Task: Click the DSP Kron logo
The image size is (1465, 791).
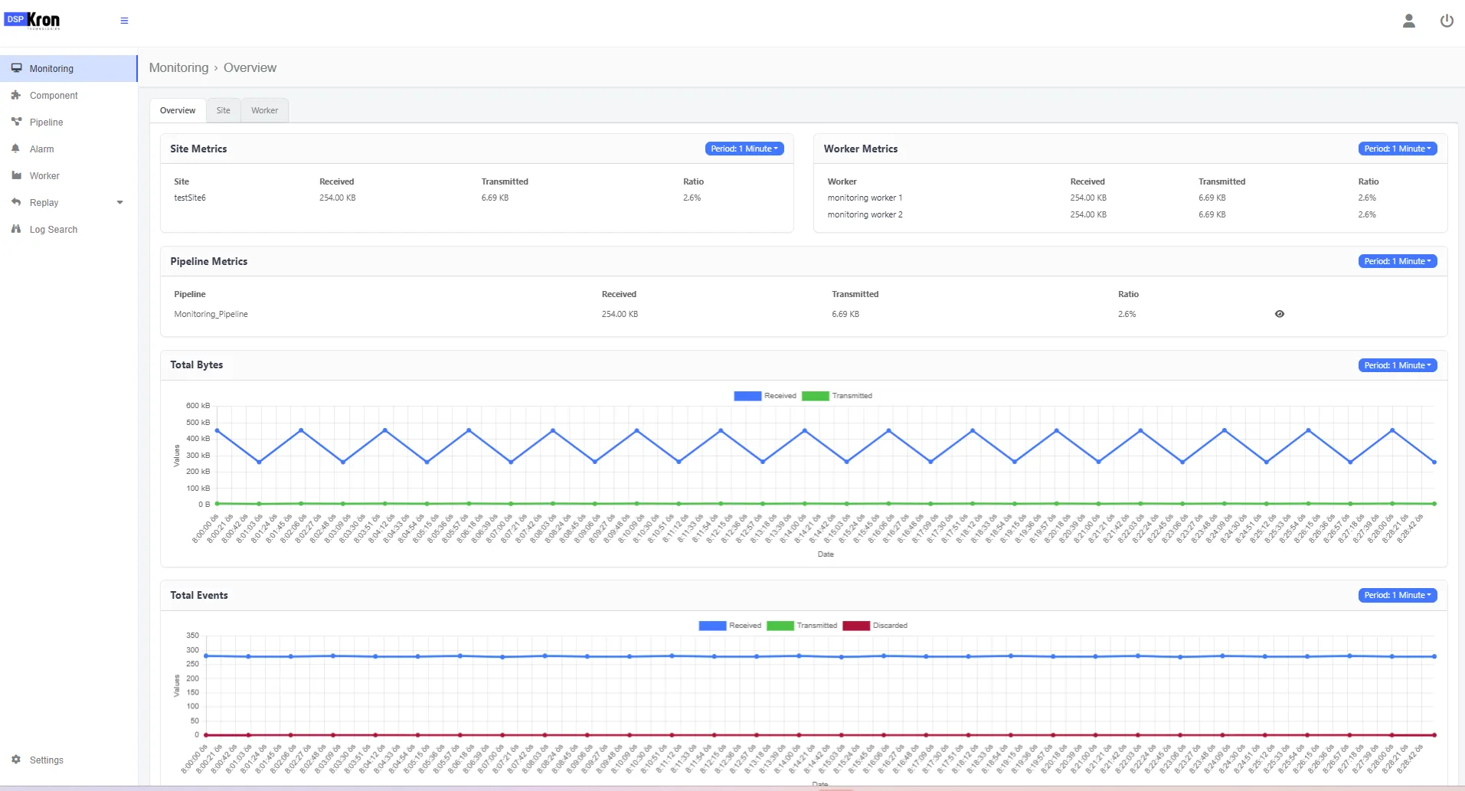Action: pos(31,20)
